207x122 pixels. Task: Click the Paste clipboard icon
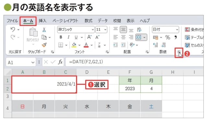tap(33, 32)
